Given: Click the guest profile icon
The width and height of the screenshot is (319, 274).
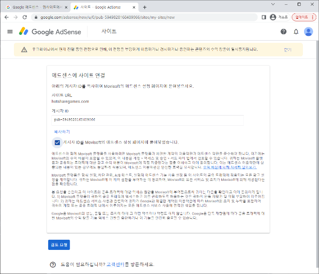Looking at the screenshot, I should [x=279, y=17].
